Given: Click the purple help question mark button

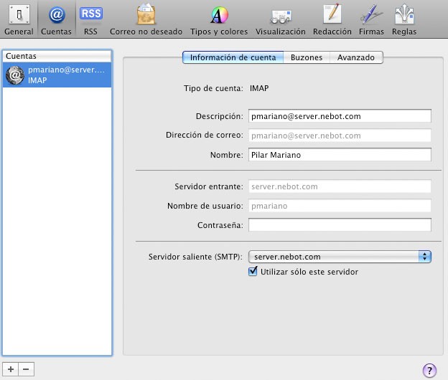Looking at the screenshot, I should [x=429, y=370].
